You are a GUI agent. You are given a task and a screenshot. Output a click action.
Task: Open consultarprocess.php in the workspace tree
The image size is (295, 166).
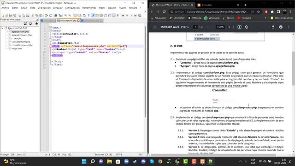coord(22,45)
